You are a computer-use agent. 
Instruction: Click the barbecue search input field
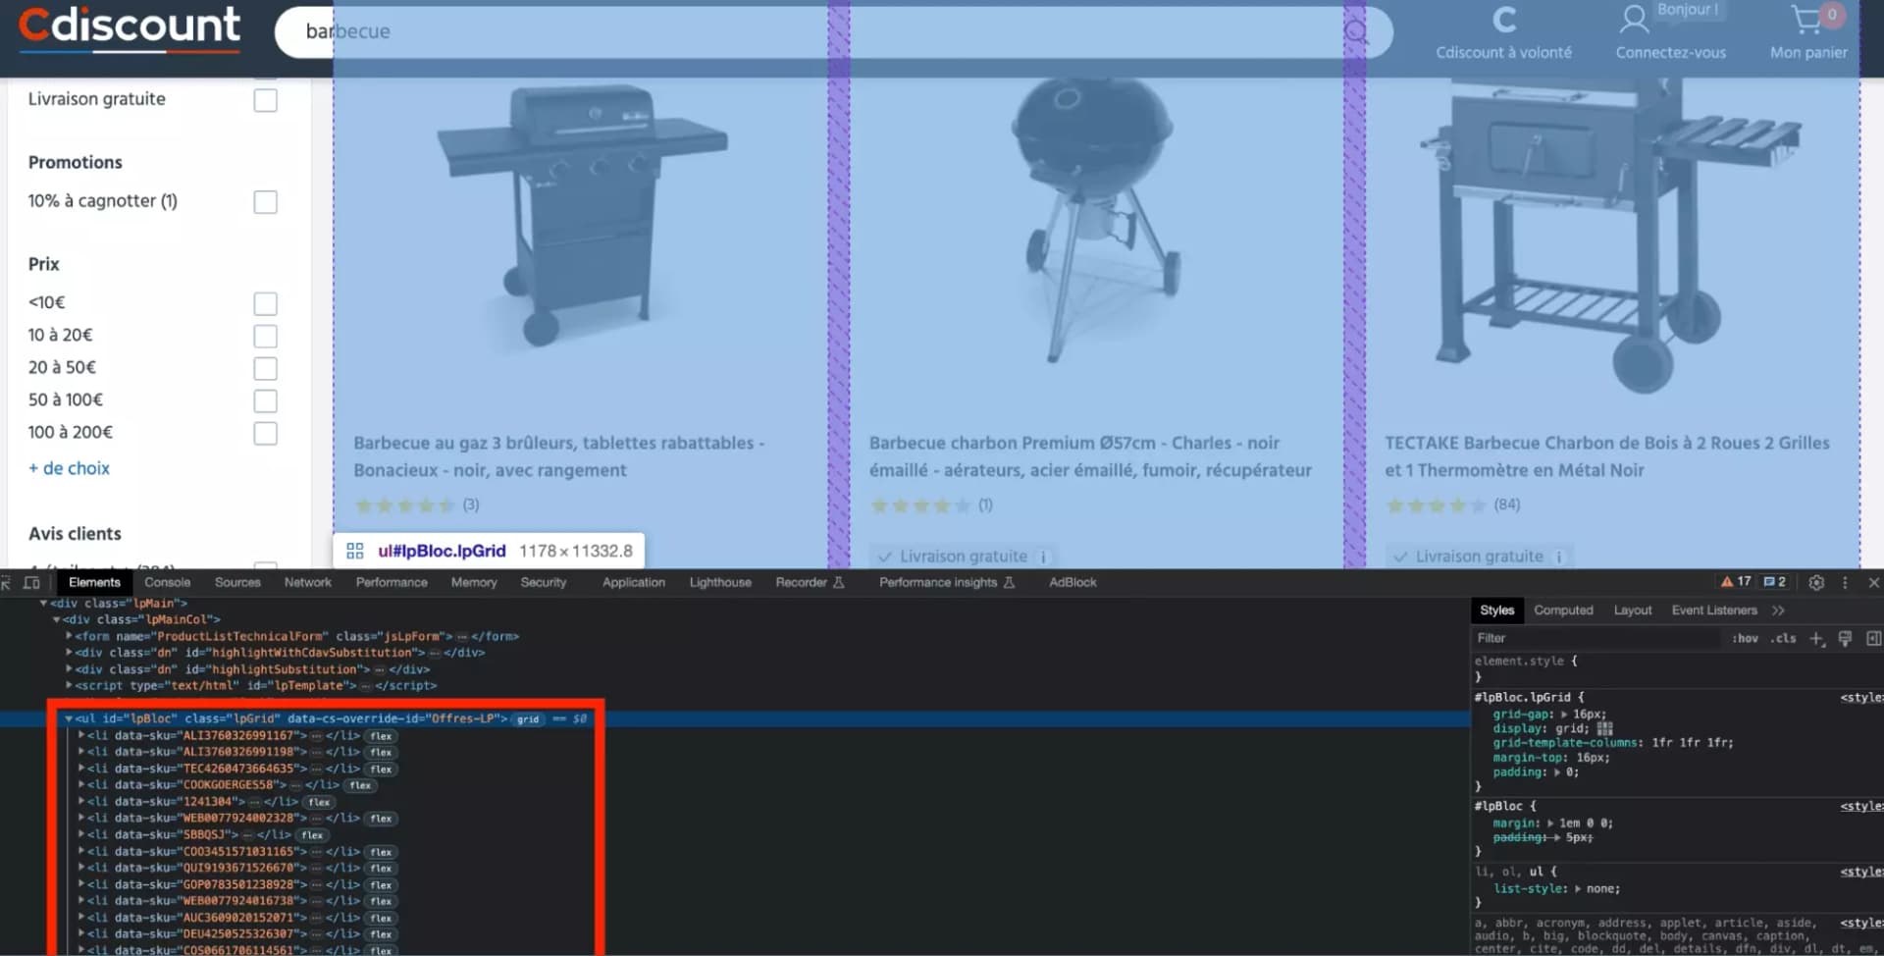(589, 31)
